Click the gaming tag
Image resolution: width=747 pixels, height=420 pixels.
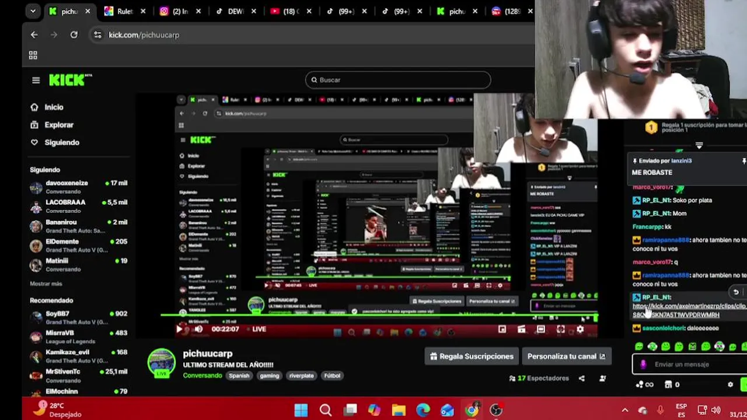tap(269, 376)
